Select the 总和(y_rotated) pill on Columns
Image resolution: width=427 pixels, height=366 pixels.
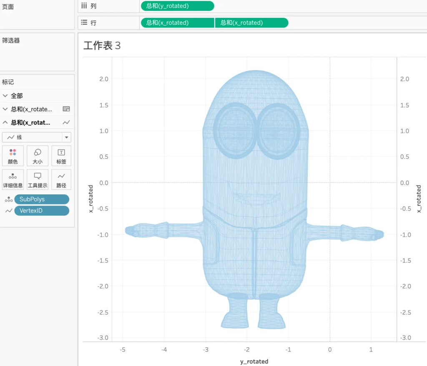[177, 6]
